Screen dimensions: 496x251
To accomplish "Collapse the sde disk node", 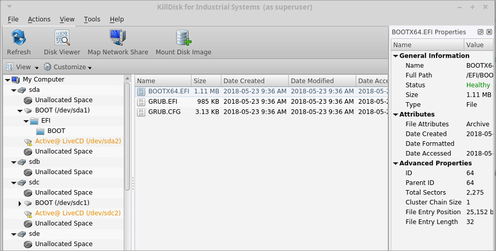I will 14,234.
